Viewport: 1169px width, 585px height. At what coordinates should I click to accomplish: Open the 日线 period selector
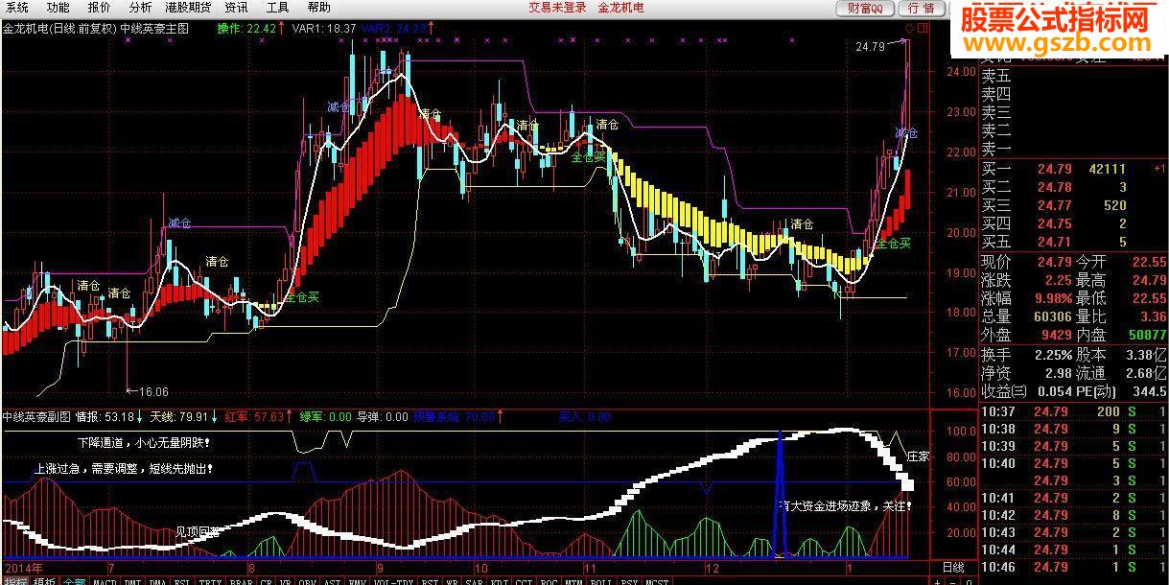coord(953,568)
